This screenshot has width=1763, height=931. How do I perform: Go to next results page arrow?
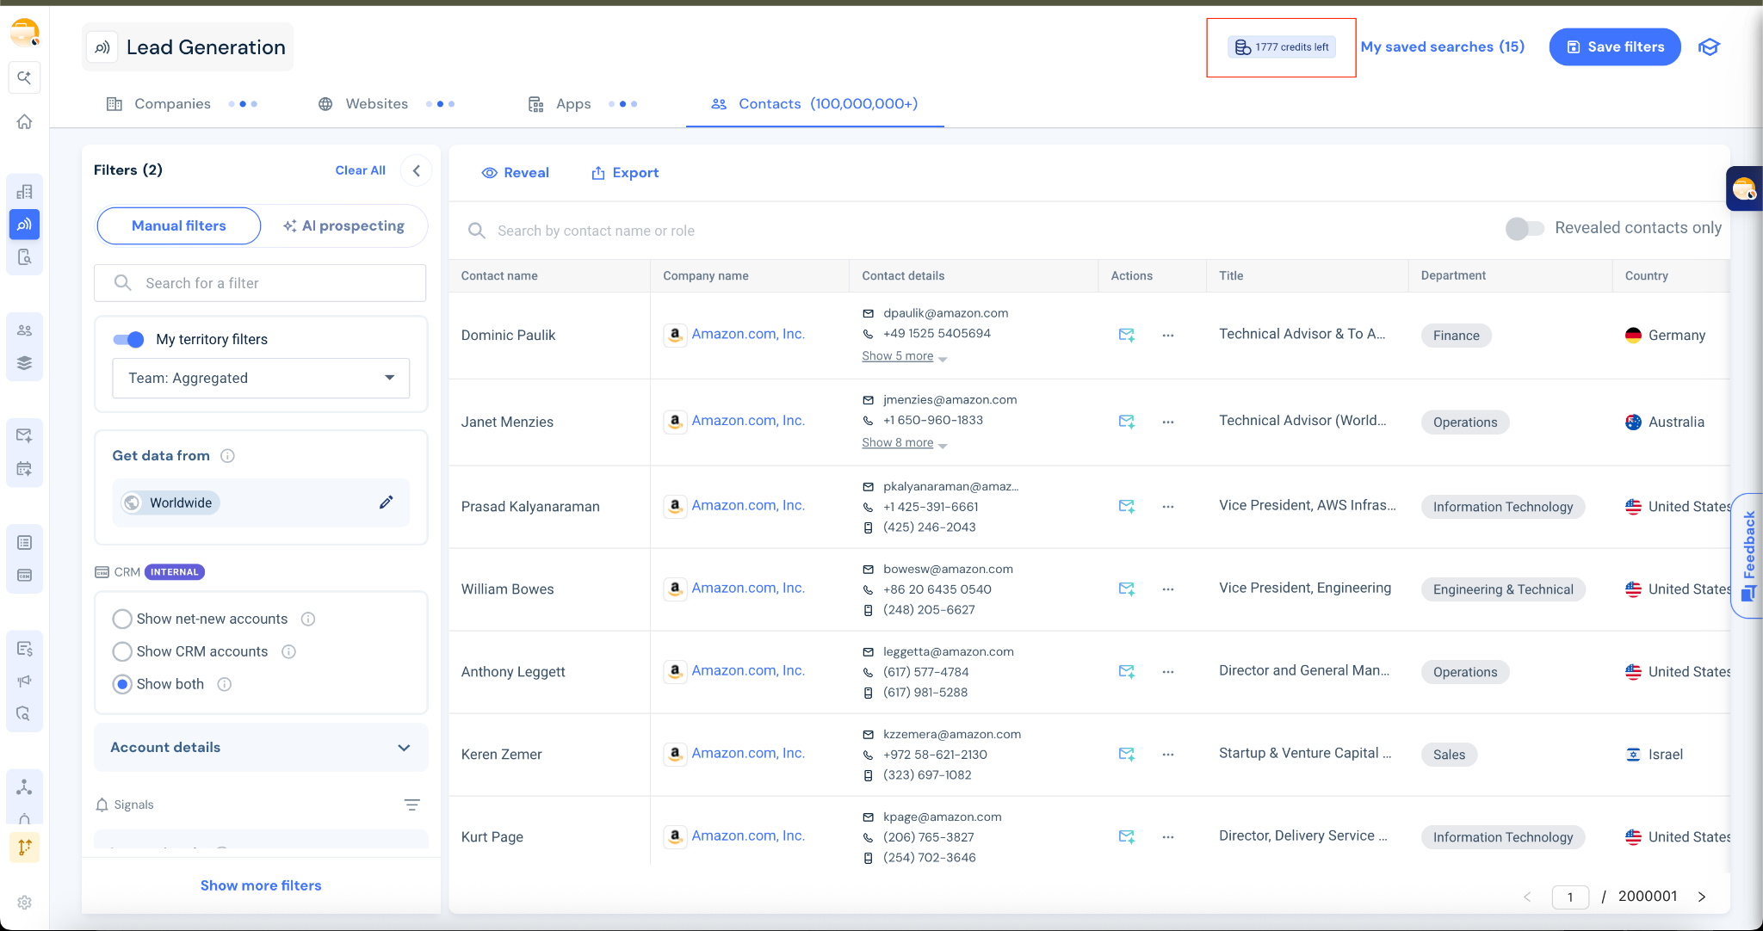(x=1701, y=897)
